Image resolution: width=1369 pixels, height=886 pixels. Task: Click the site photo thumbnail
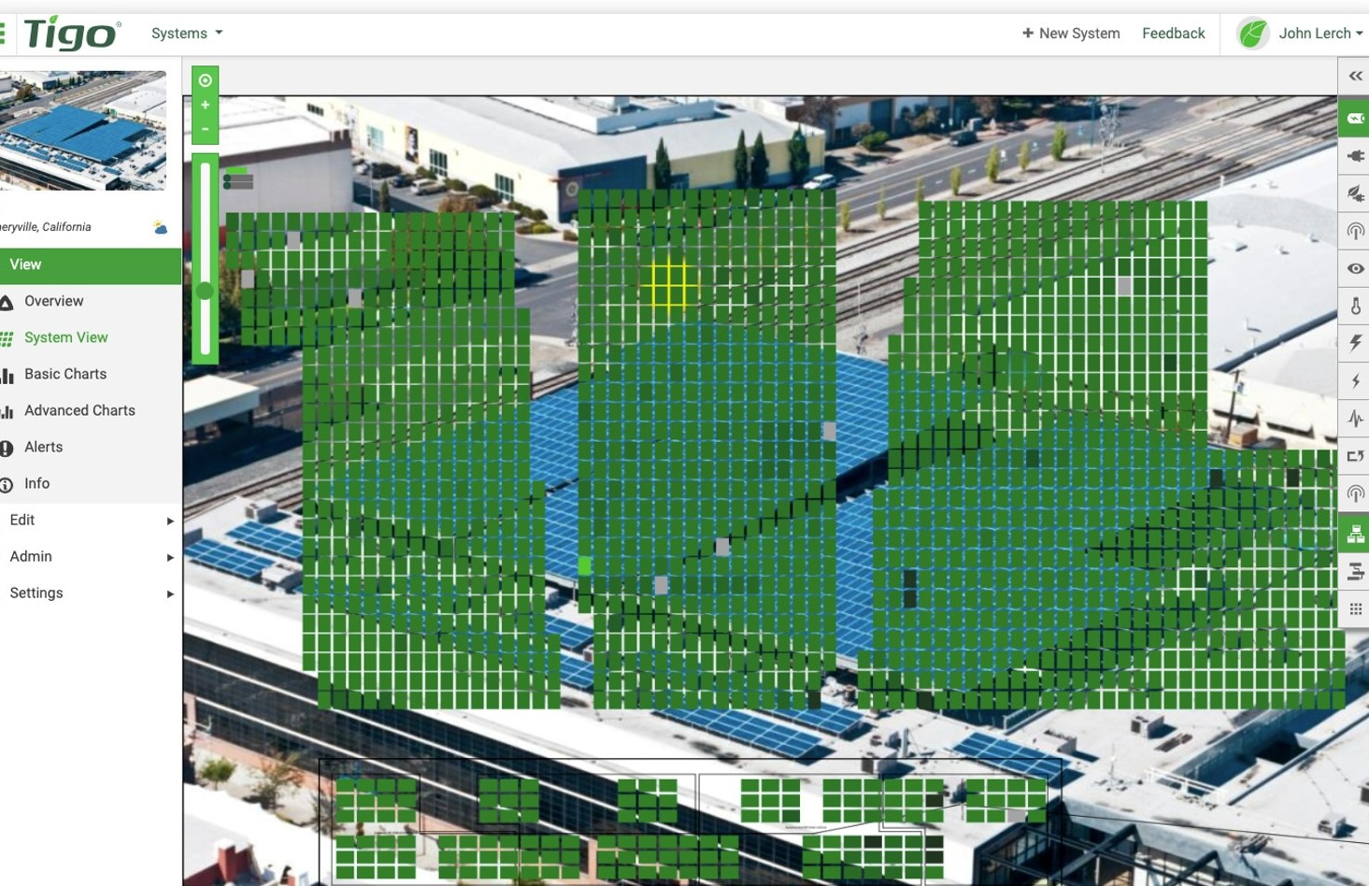coord(83,131)
